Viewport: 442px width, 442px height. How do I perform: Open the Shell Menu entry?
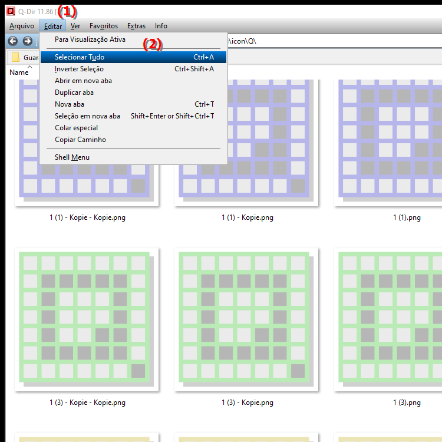pyautogui.click(x=133, y=157)
